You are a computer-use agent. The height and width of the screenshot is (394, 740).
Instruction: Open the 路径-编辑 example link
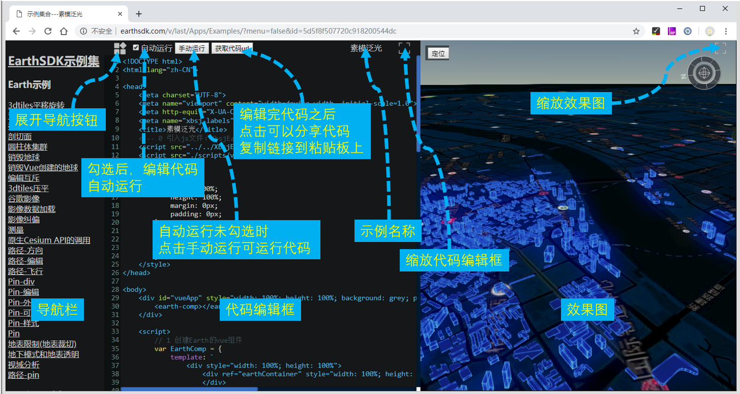[x=25, y=261]
